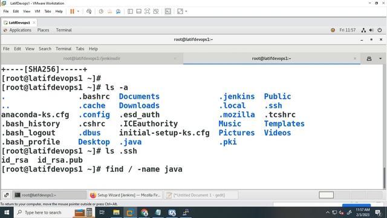Open the Terminal app menu in GNOME top bar

click(63, 30)
